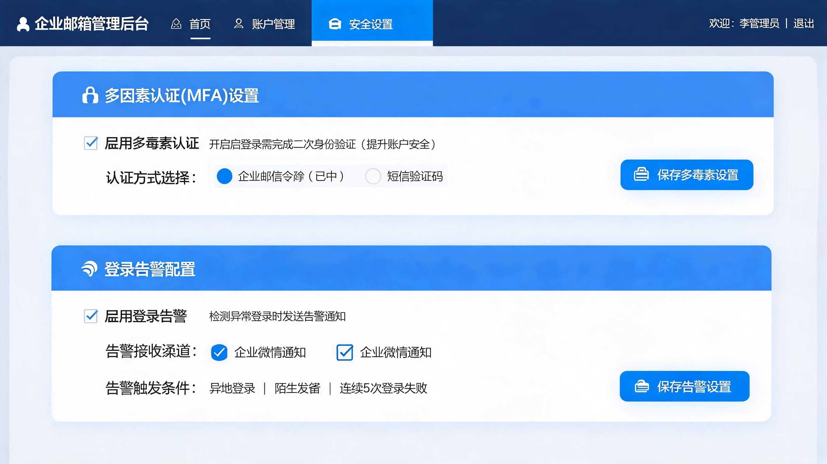827x464 pixels.
Task: Click the 登录告警配置 header text
Action: pyautogui.click(x=150, y=269)
